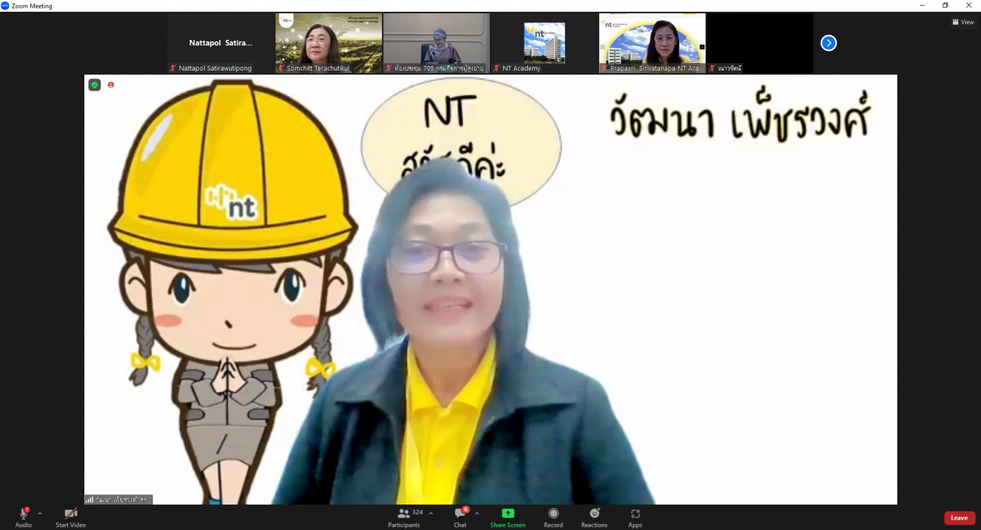Click the Record button

click(553, 518)
